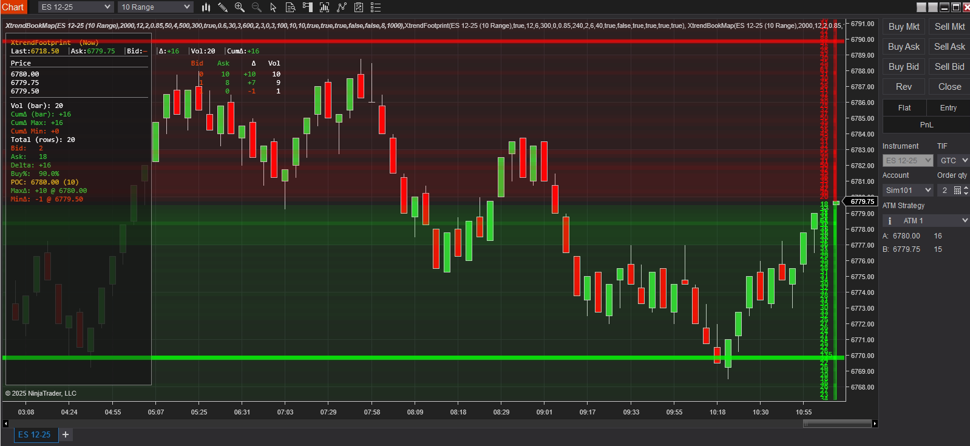The width and height of the screenshot is (970, 446).
Task: Expand the Sim101 account dropdown
Action: tap(907, 191)
